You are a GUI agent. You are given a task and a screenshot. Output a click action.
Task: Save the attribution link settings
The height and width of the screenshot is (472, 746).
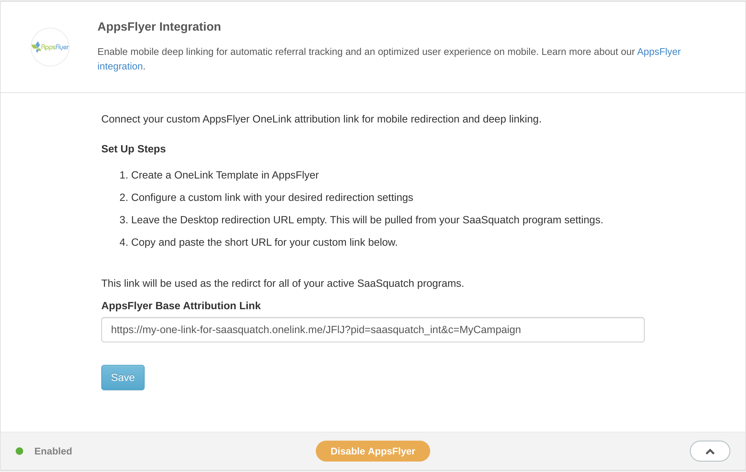(123, 378)
